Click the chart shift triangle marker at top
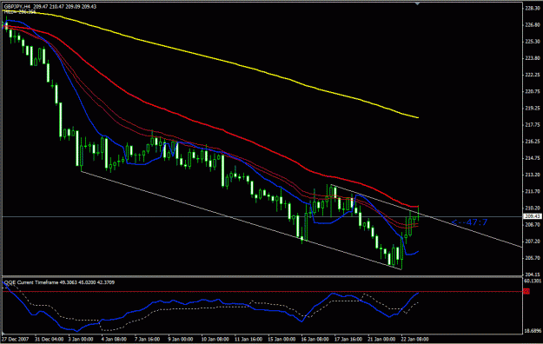 [418, 3]
